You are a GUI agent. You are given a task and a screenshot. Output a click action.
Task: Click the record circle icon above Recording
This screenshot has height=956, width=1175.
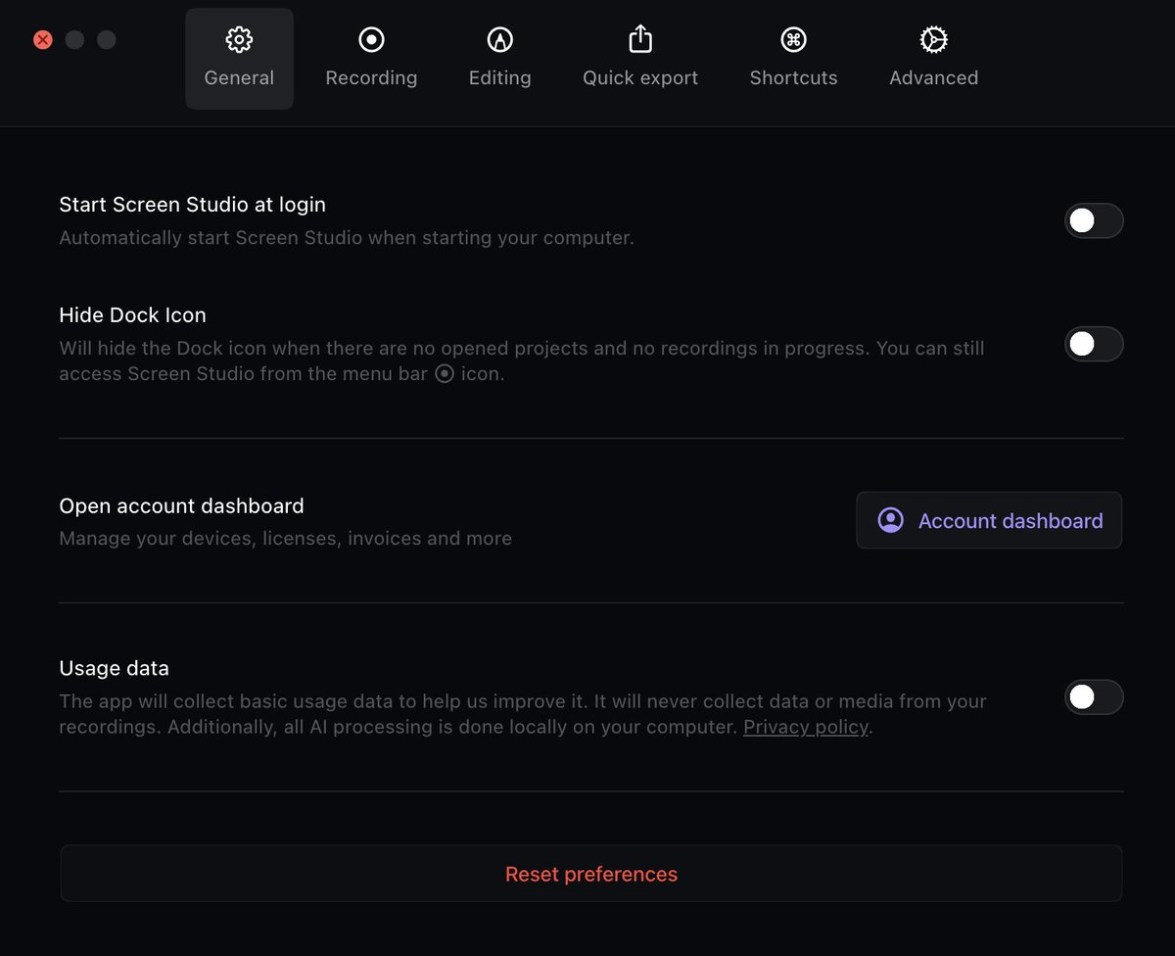click(371, 40)
